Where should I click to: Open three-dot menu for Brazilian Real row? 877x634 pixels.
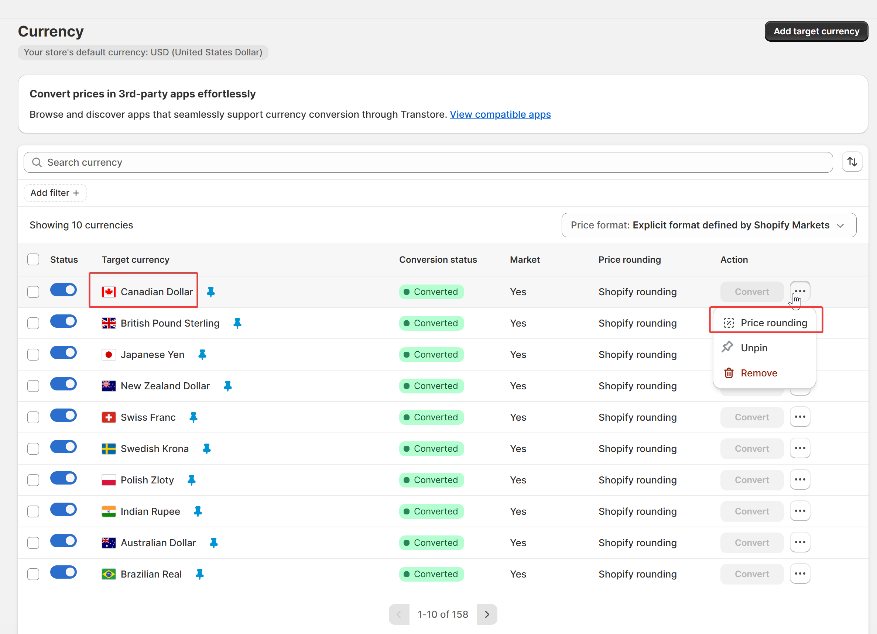click(800, 574)
